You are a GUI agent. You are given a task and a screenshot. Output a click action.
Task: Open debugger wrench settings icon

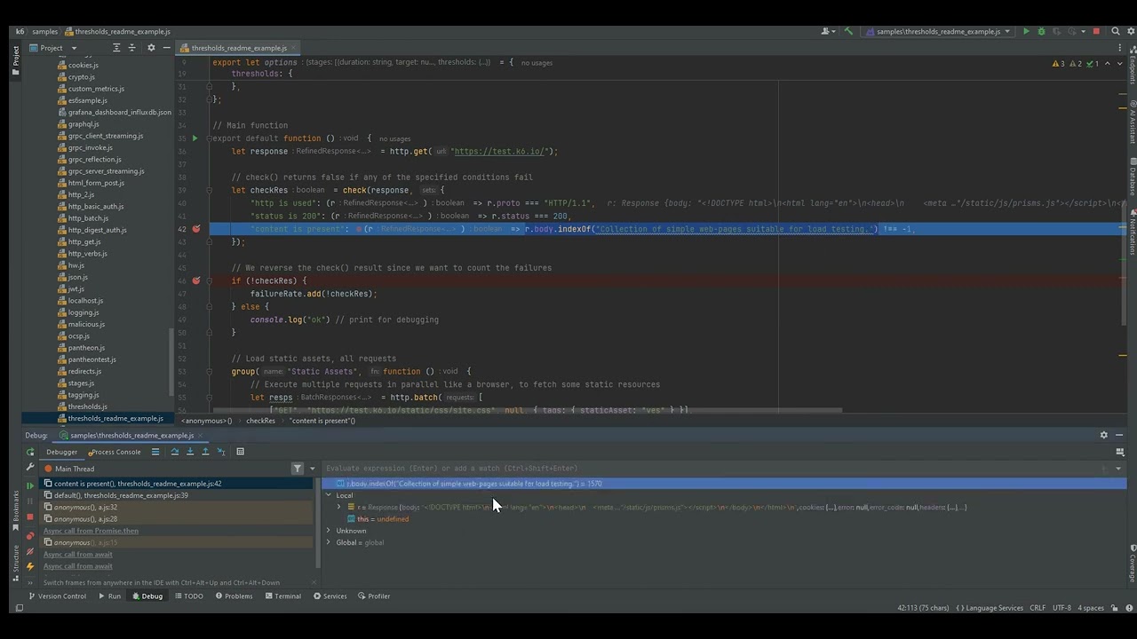(x=30, y=467)
